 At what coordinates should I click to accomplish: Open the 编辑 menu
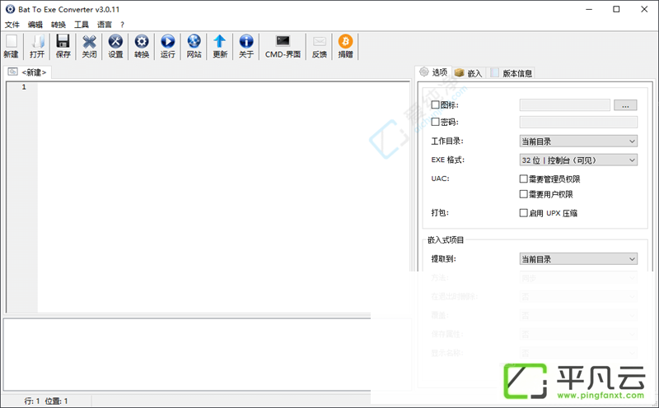pyautogui.click(x=35, y=25)
